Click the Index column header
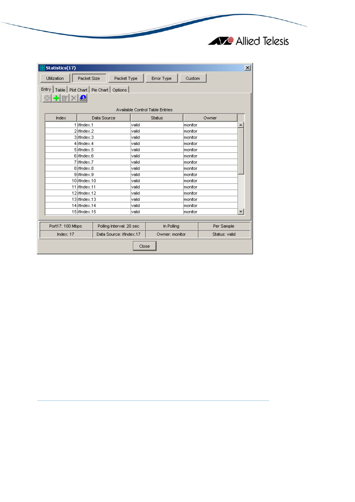355x502 pixels. click(x=61, y=118)
